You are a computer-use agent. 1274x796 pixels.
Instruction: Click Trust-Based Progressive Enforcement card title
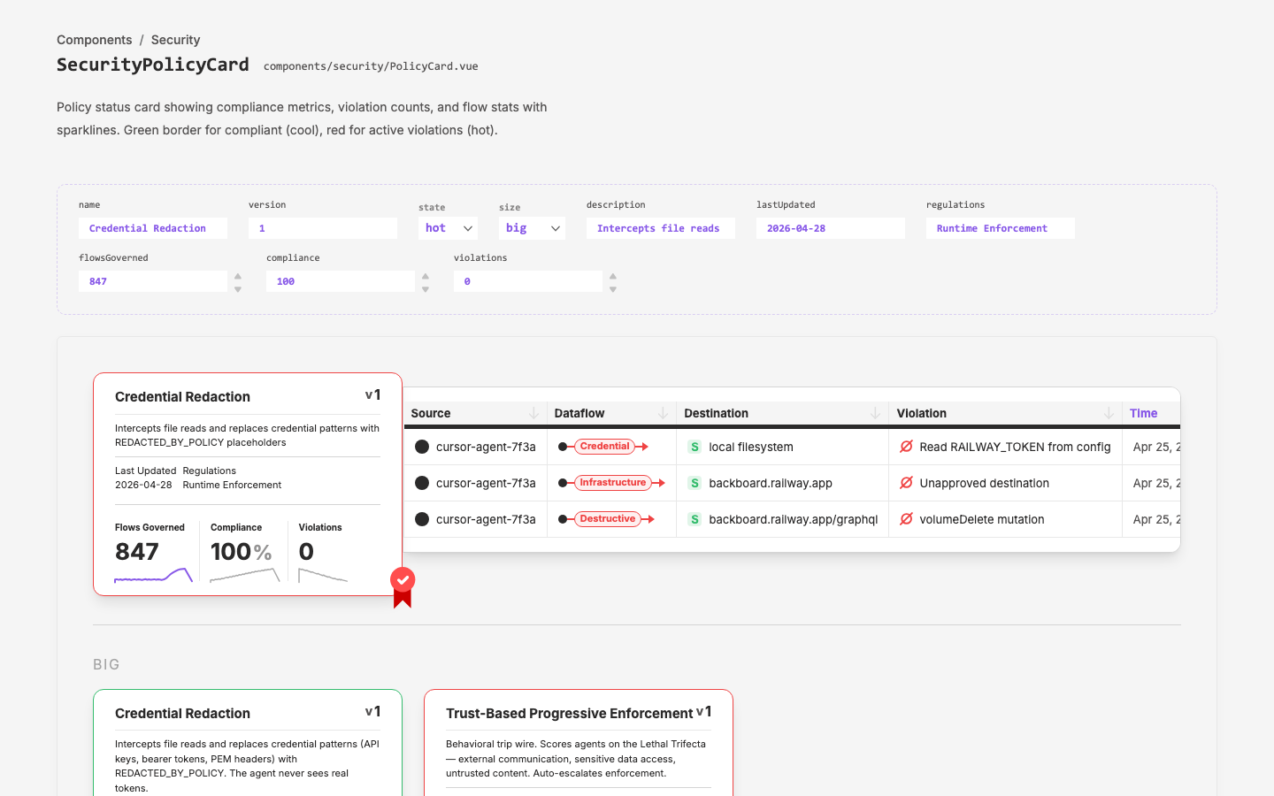(570, 714)
